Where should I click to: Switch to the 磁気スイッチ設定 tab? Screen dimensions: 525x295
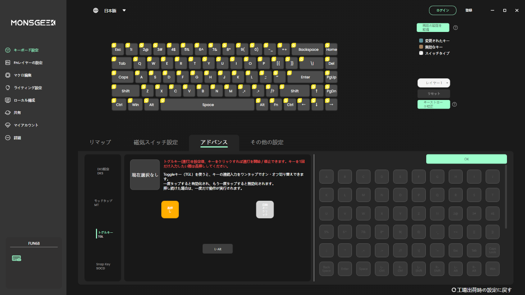click(x=155, y=142)
